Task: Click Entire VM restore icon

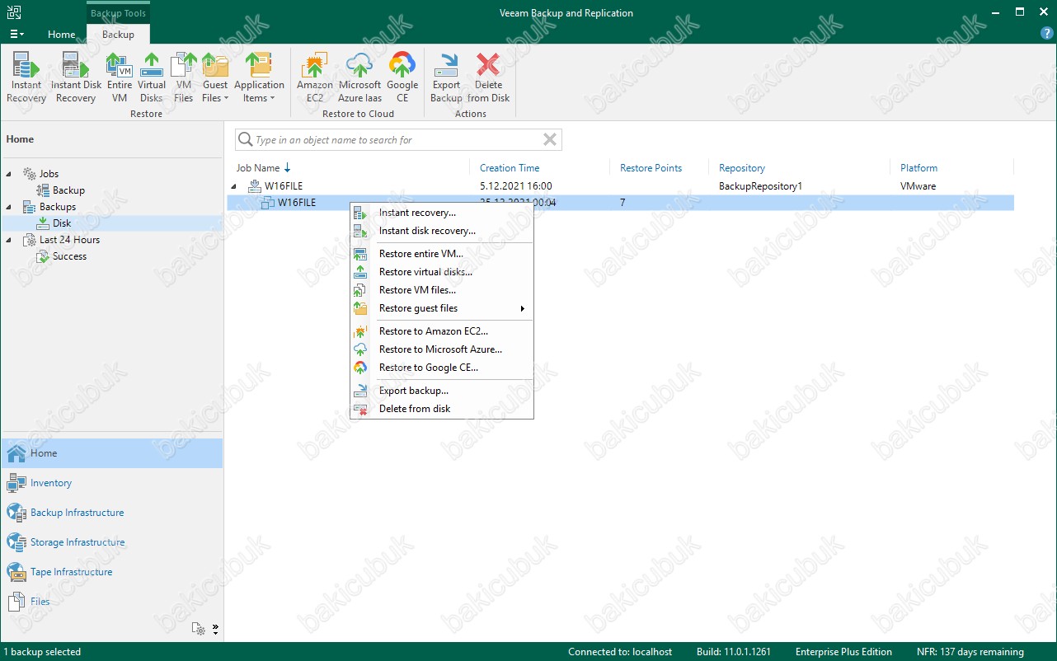Action: (x=120, y=78)
